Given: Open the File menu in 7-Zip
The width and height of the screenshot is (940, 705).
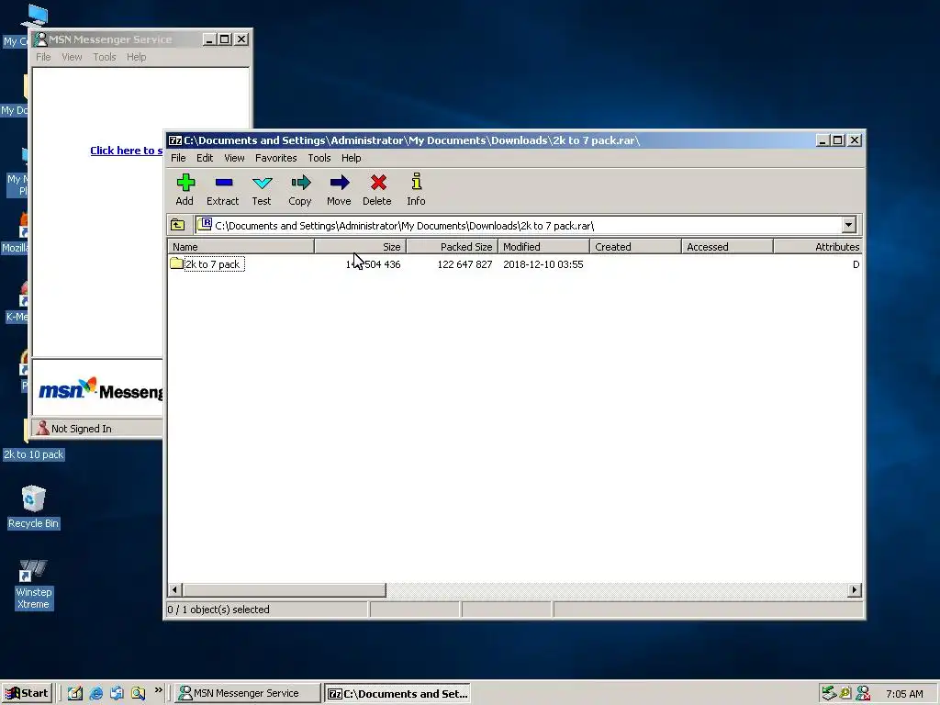Looking at the screenshot, I should [178, 158].
